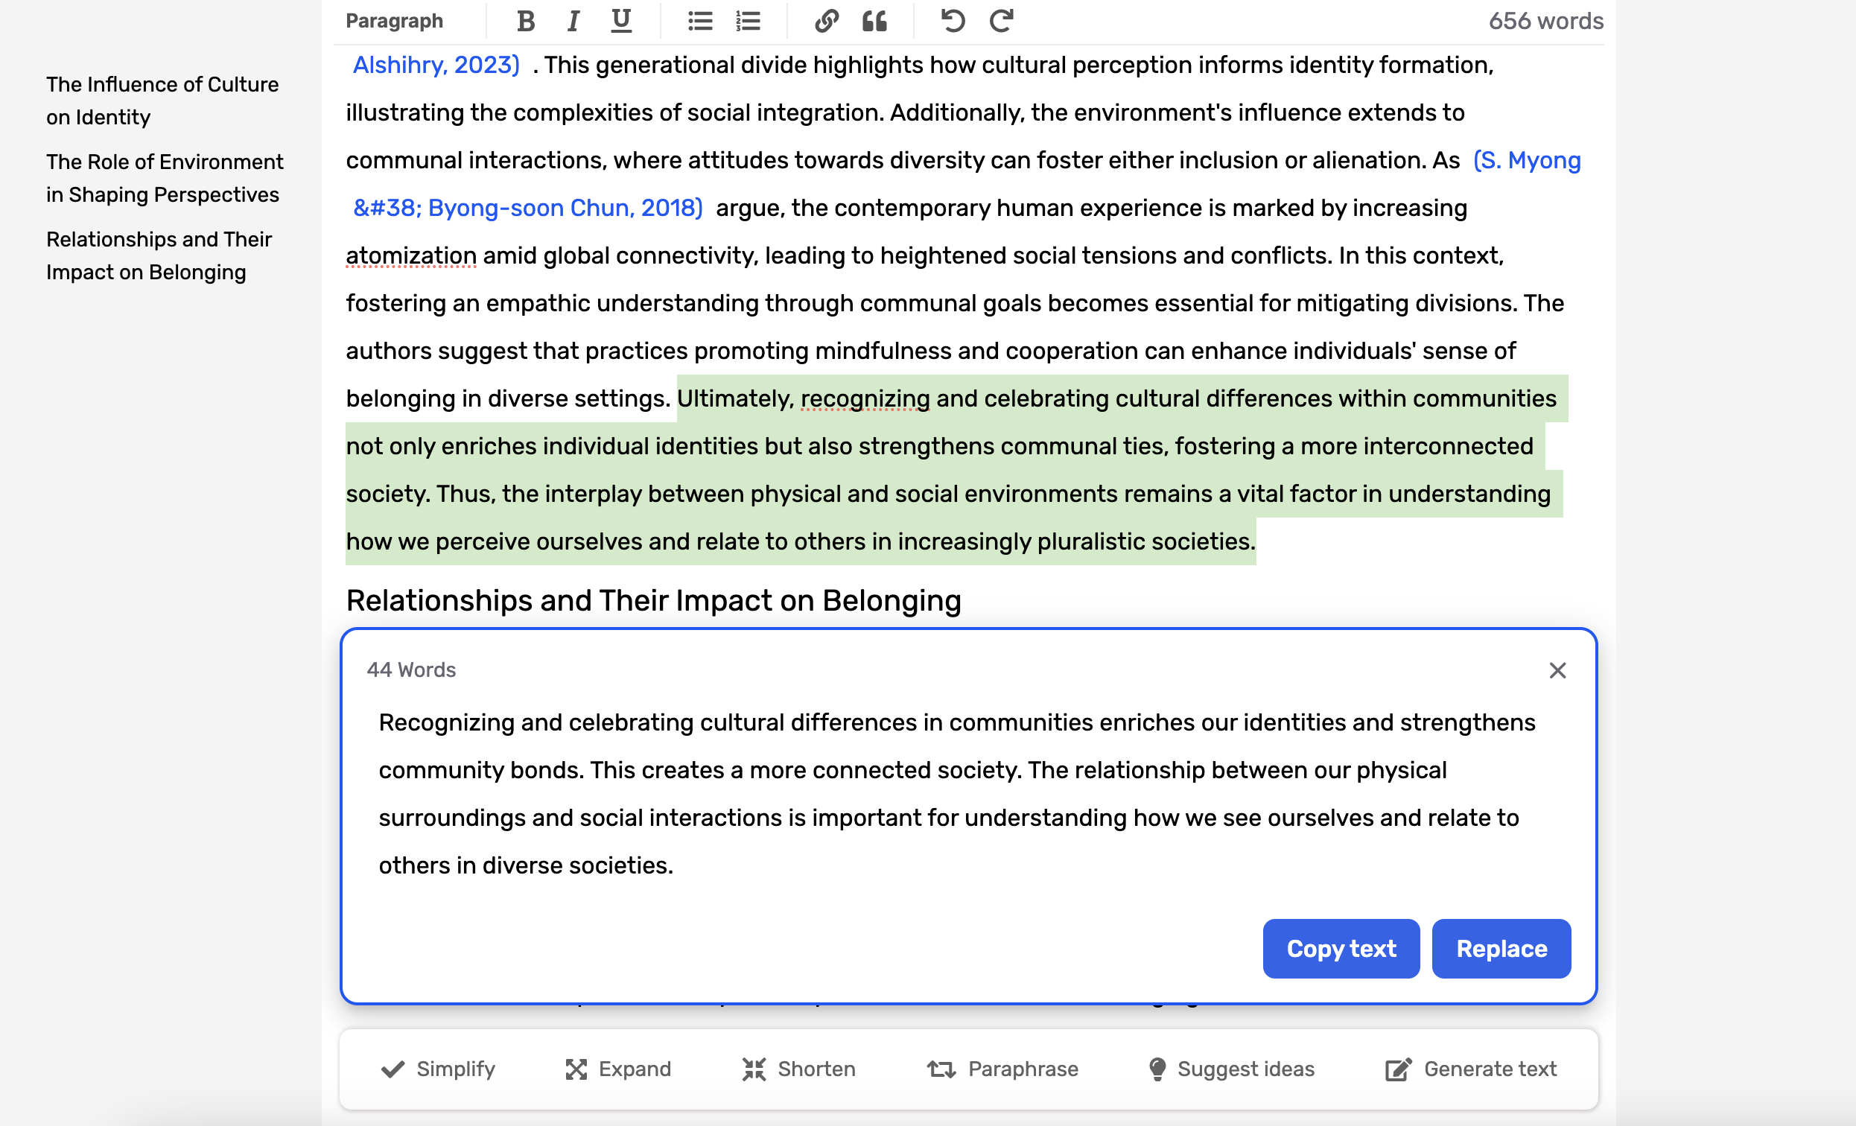1856x1126 pixels.
Task: Open the Alshihry, 2023 citation
Action: pos(436,65)
